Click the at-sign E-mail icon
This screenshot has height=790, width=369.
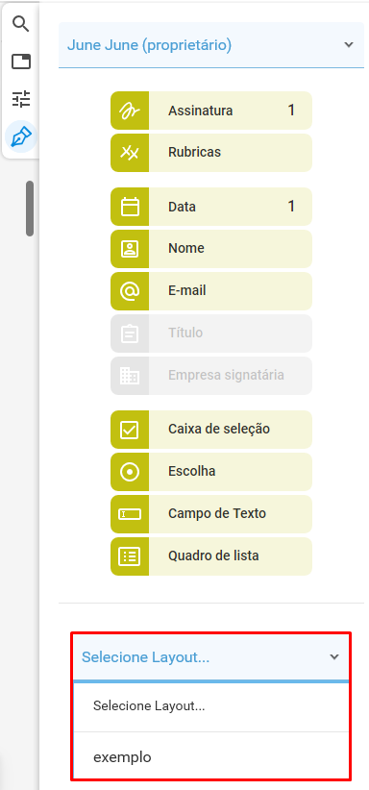click(x=130, y=291)
